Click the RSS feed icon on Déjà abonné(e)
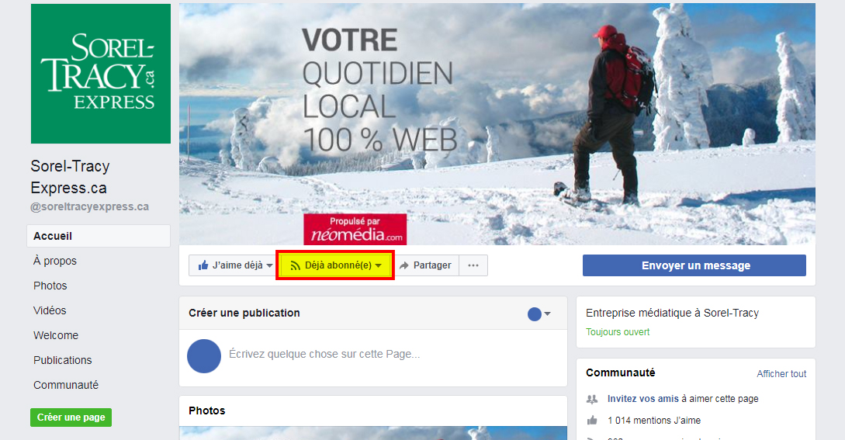 296,265
